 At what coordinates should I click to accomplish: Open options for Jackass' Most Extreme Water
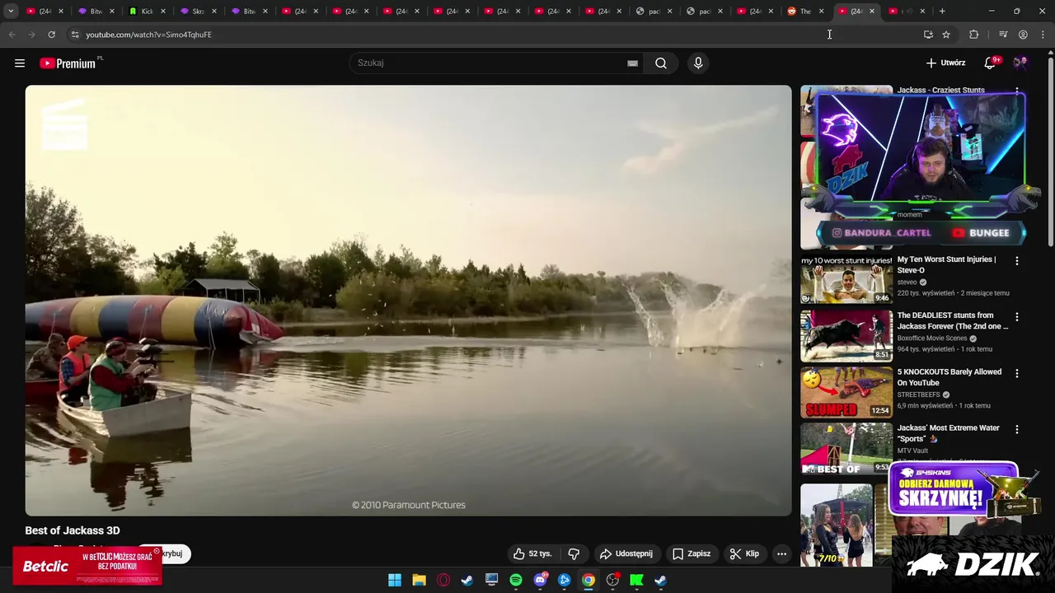(1016, 429)
